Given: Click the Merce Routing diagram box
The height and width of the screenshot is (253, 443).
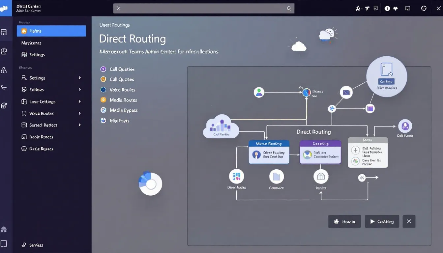Looking at the screenshot, I should tap(269, 152).
